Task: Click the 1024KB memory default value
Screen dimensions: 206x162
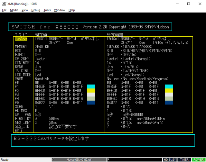Action: (x=113, y=47)
